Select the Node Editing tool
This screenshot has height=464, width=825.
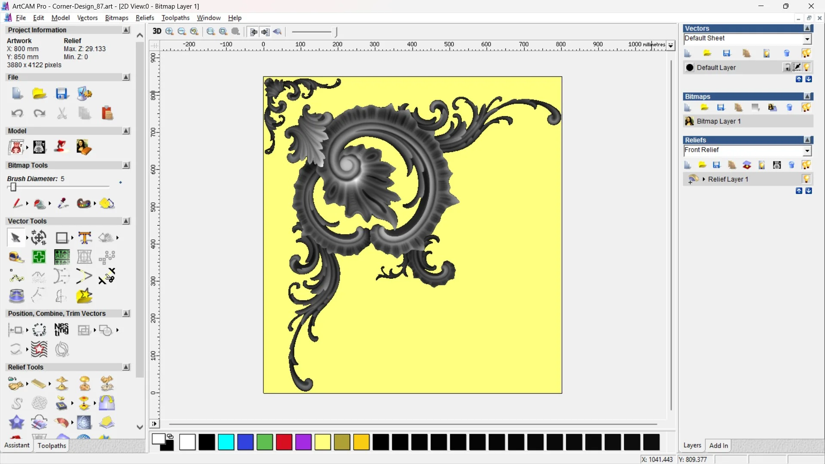[16, 278]
